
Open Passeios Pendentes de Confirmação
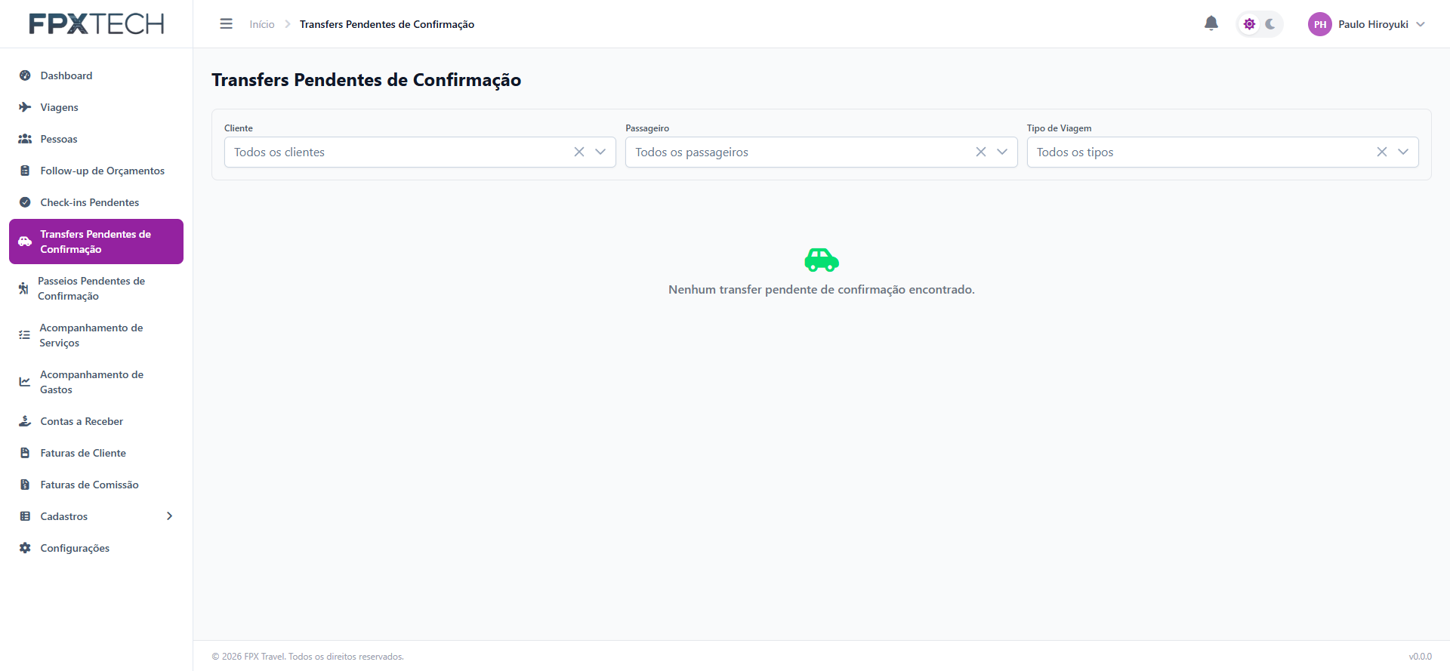coord(96,288)
